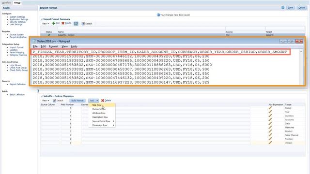Open Import Format link in Tasks
Screen dimensions: 310x174
click(x=16, y=47)
